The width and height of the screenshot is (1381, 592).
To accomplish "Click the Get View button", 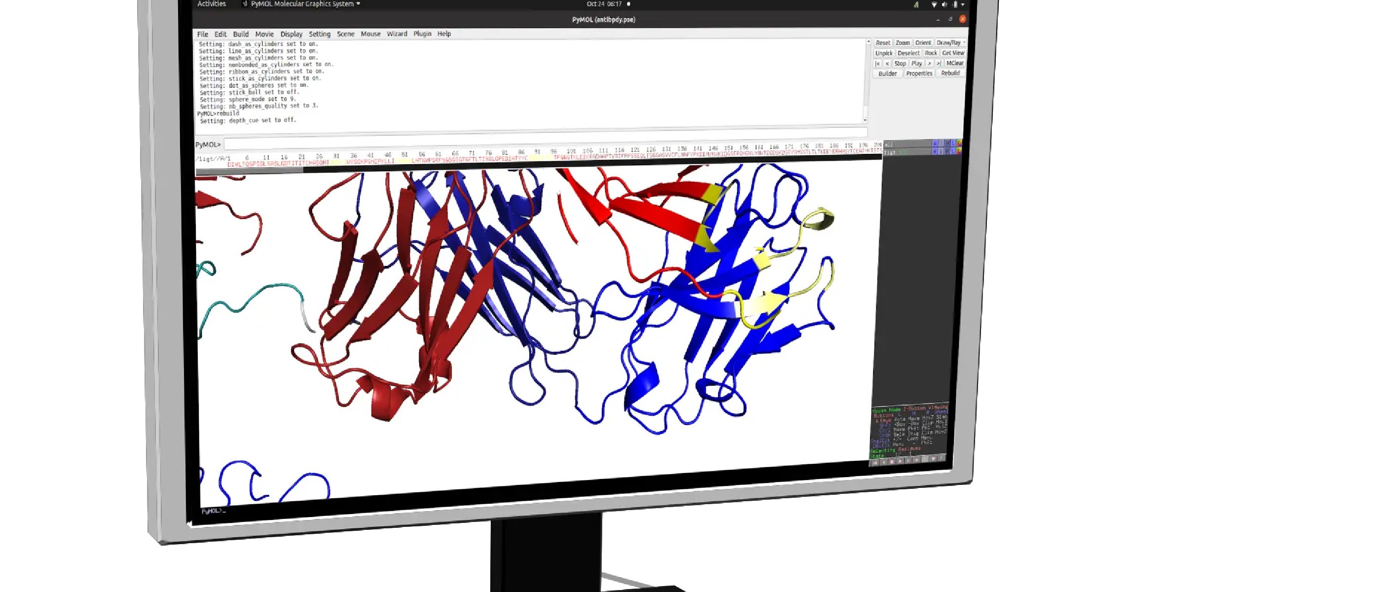I will (x=953, y=53).
